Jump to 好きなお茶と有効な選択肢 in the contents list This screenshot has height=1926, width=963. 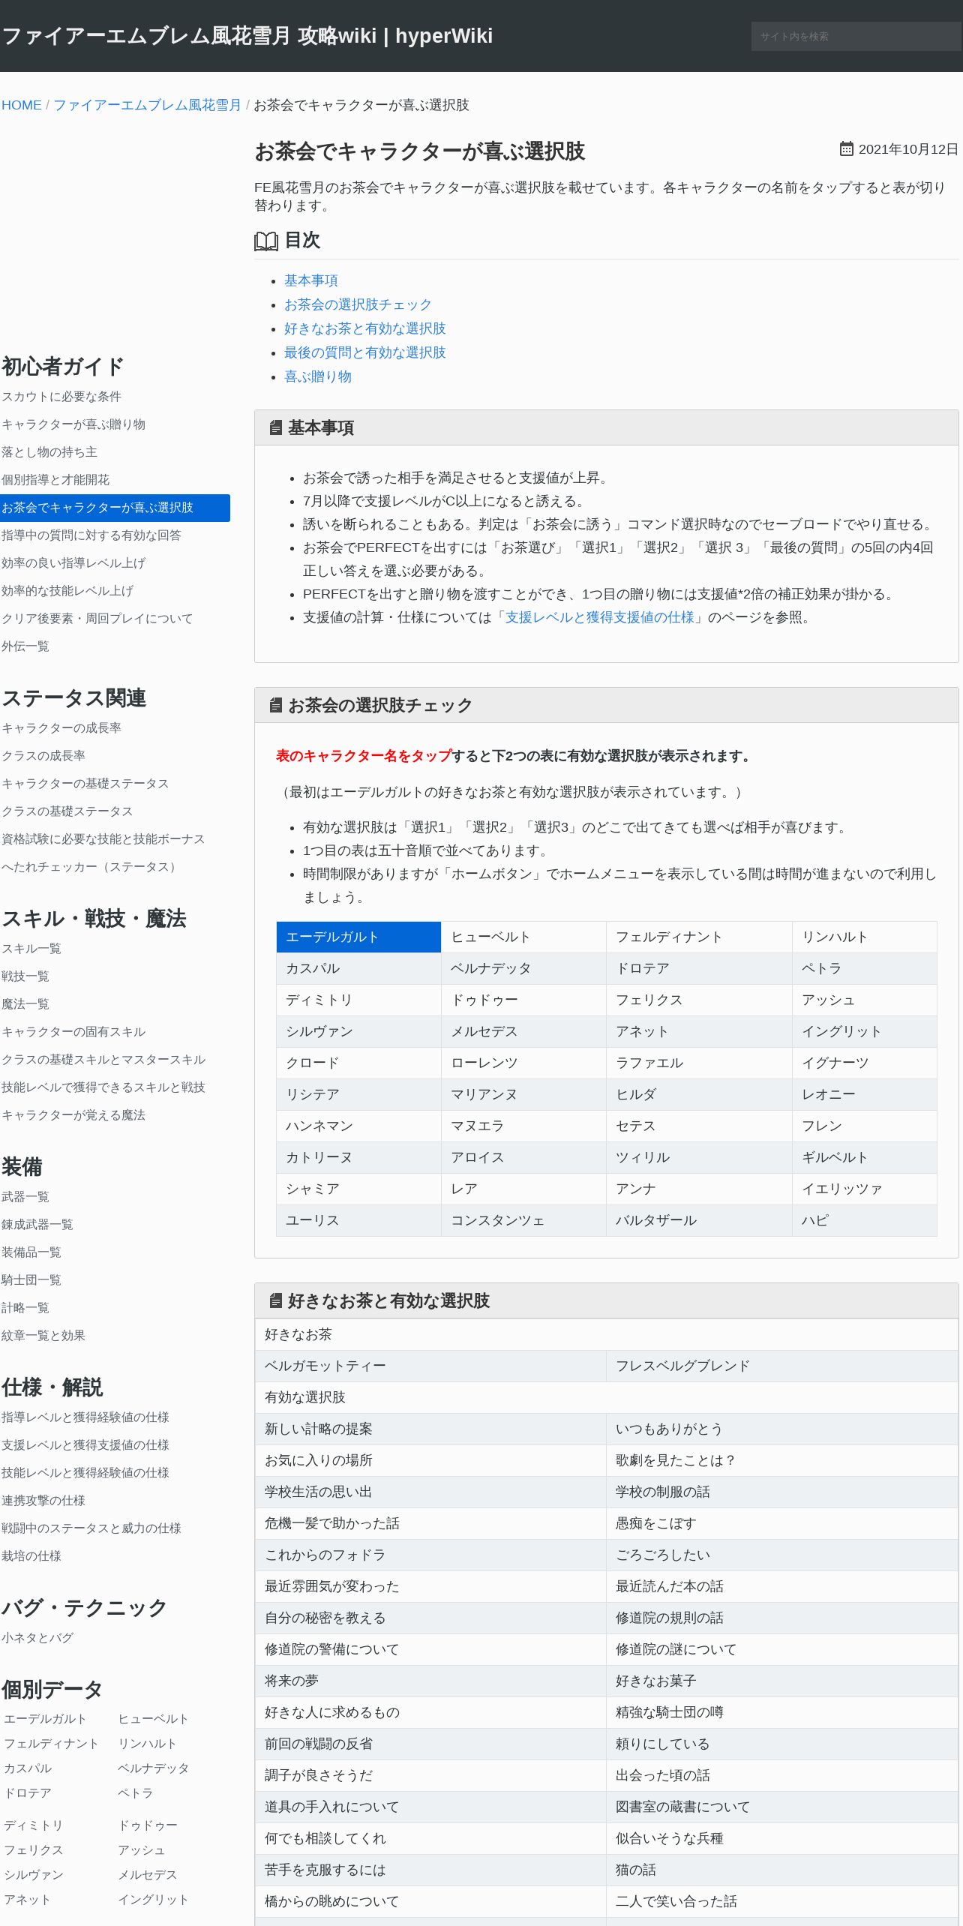point(365,328)
